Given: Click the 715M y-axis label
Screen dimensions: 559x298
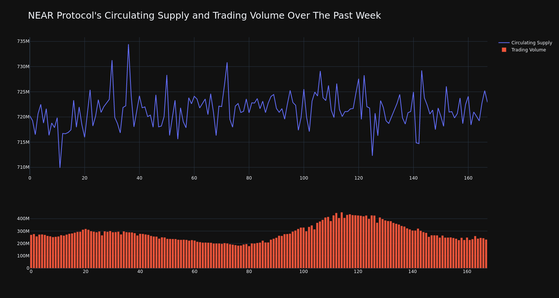Looking at the screenshot, I should click(x=23, y=142).
